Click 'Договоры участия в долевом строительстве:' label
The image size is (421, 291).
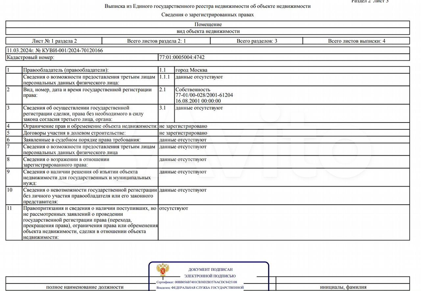coord(74,133)
